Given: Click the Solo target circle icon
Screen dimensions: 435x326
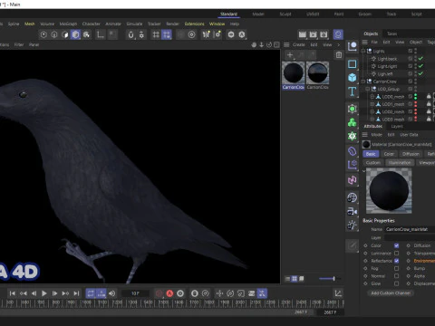Looking at the screenshot, I should 191,34.
